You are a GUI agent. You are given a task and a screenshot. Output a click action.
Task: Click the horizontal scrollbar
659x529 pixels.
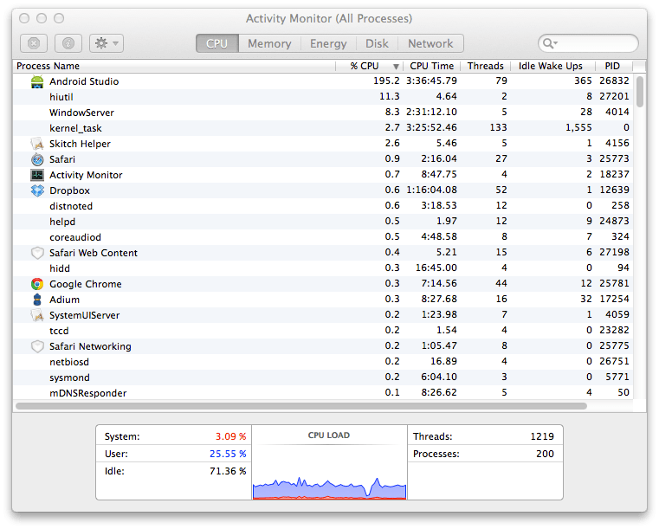(300, 406)
